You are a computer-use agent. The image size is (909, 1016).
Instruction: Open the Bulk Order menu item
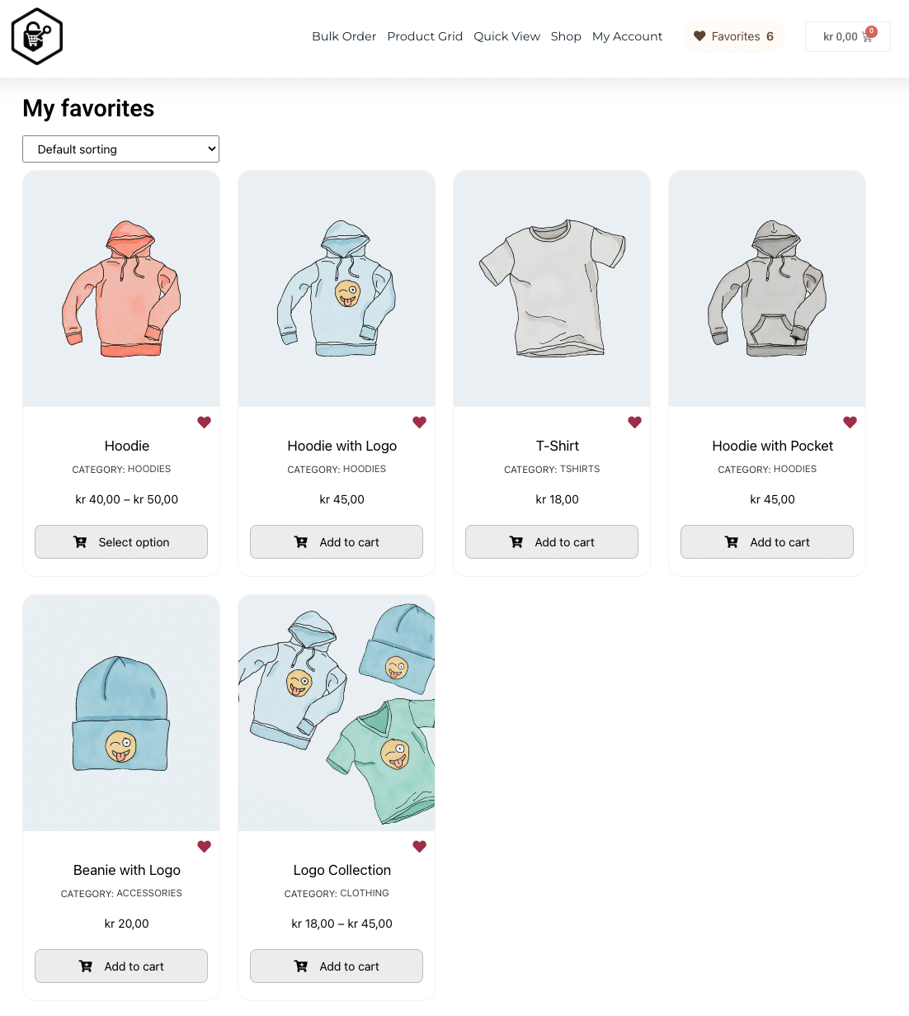tap(344, 36)
